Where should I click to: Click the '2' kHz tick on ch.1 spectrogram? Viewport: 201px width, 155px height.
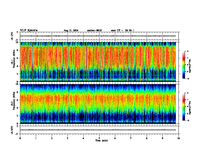click(18, 74)
